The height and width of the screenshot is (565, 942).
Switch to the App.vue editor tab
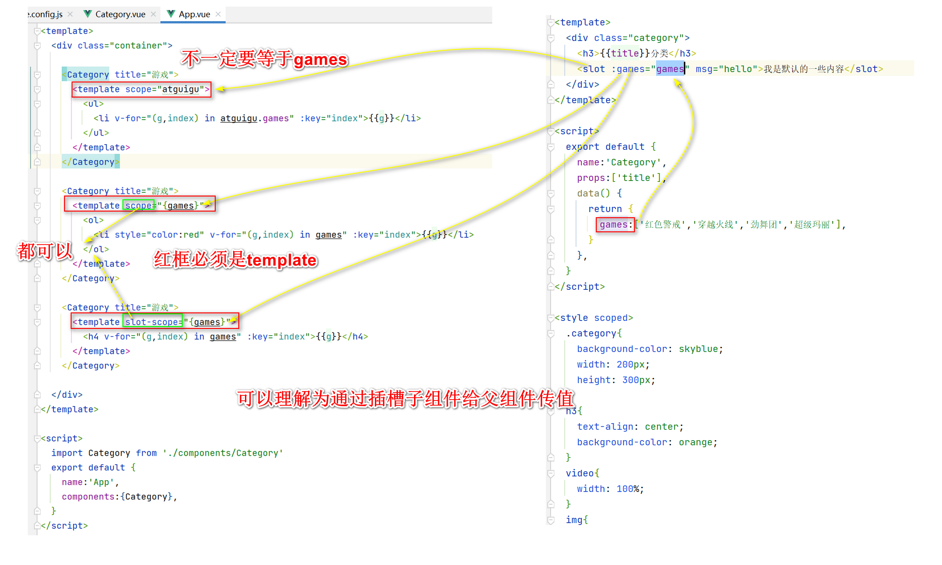point(194,14)
